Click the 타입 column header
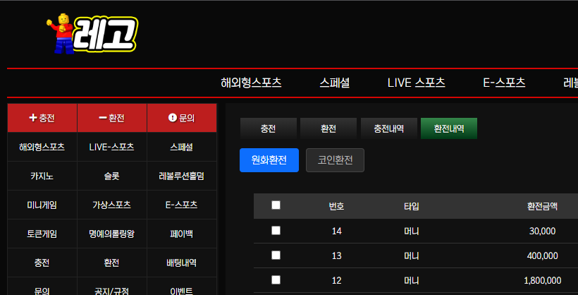This screenshot has width=578, height=295. point(412,206)
